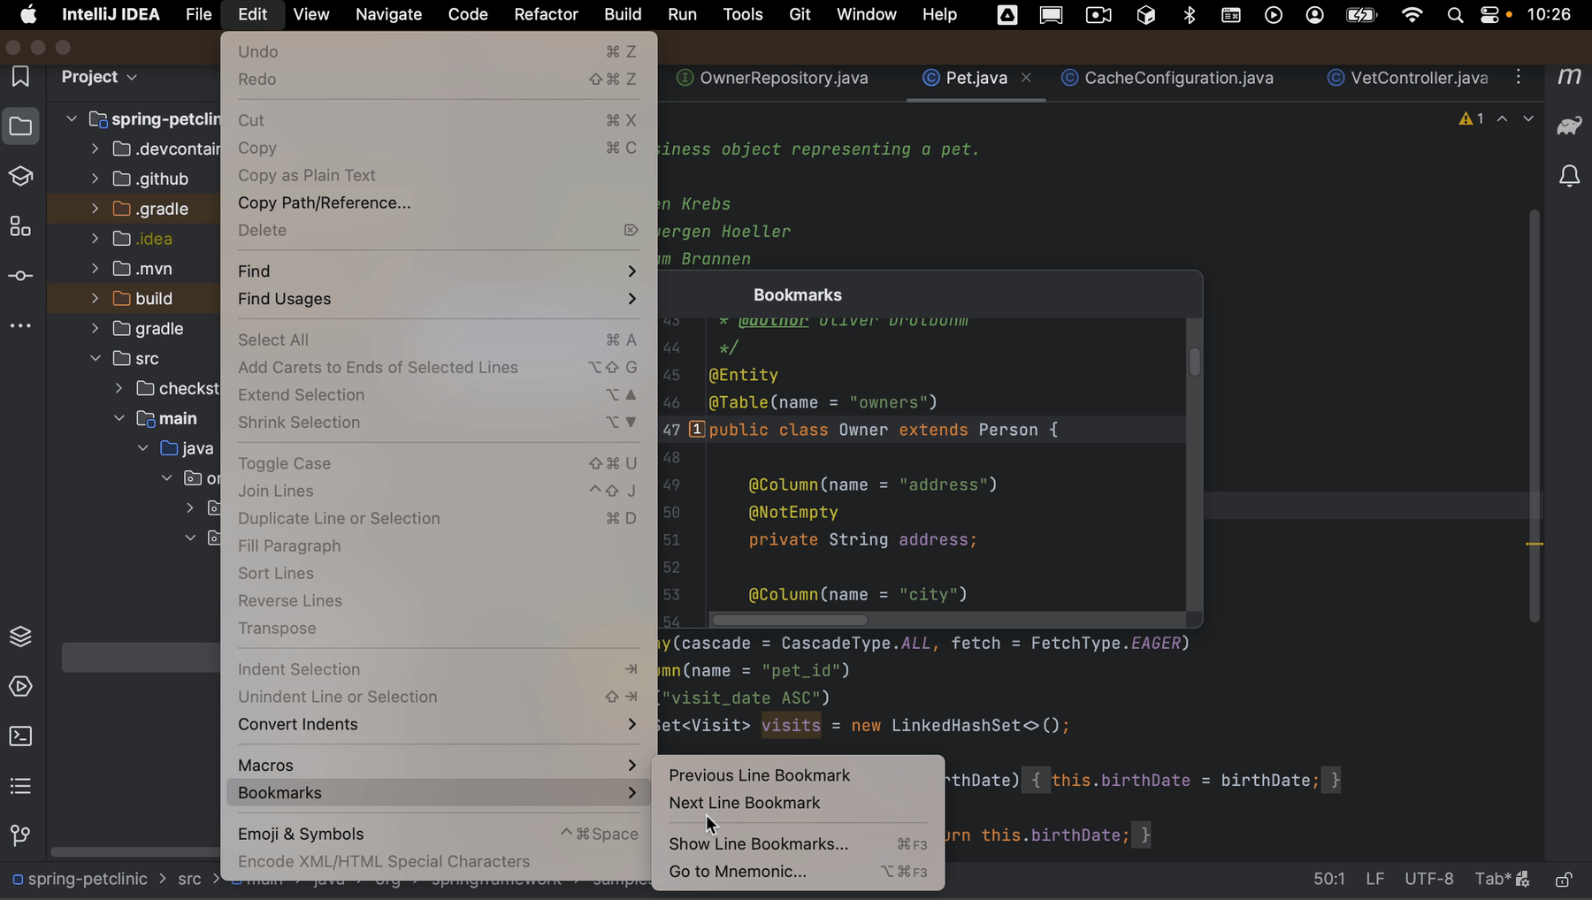This screenshot has width=1592, height=900.
Task: Click the bookmark marker on line 47
Action: [x=696, y=430]
